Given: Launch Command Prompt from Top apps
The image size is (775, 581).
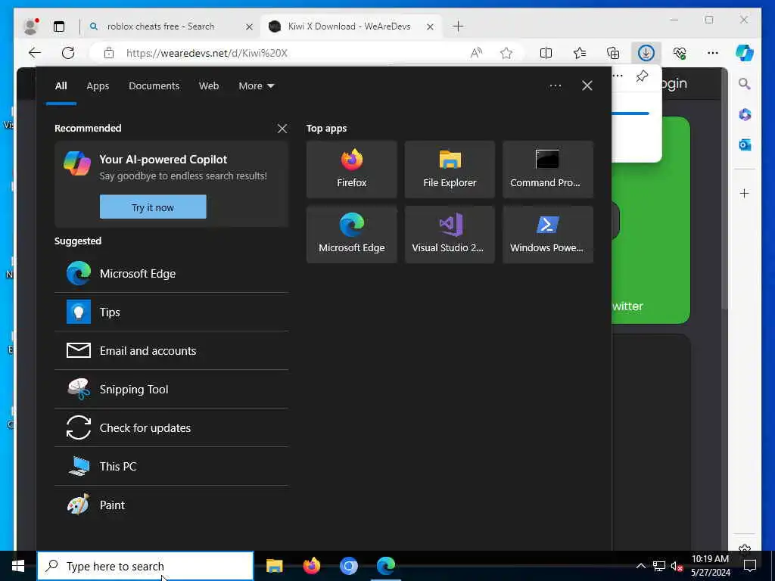Looking at the screenshot, I should point(548,169).
